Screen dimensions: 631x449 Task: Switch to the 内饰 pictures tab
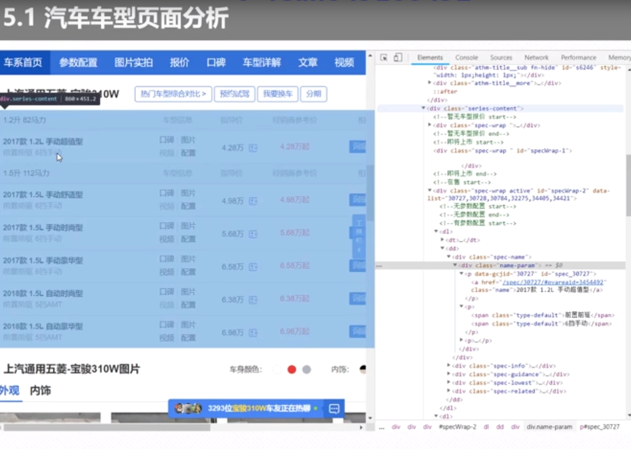[40, 391]
